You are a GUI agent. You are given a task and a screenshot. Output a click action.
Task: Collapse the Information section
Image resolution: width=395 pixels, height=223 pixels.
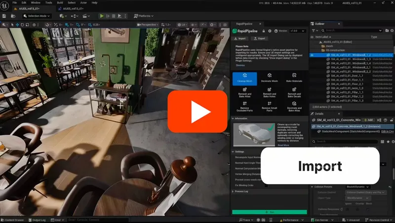tap(233, 118)
